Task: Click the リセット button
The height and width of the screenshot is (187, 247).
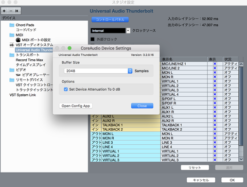Action: [195, 167]
